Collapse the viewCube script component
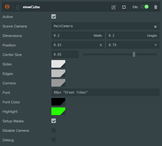 point(7,7)
